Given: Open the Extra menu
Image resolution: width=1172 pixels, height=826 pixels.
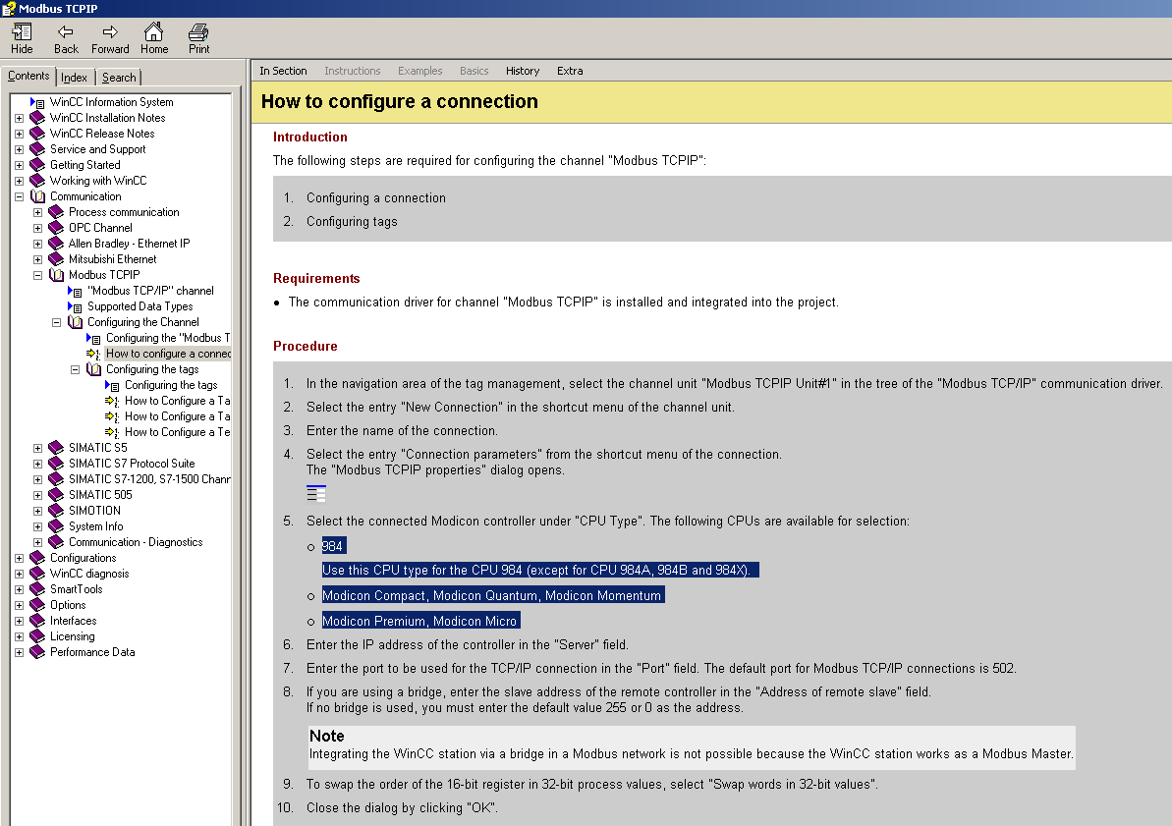Looking at the screenshot, I should (x=570, y=71).
